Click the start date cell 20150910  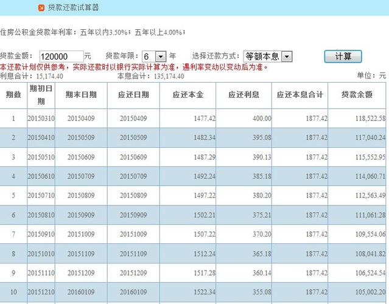[41, 234]
